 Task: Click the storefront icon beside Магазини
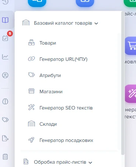(31, 91)
